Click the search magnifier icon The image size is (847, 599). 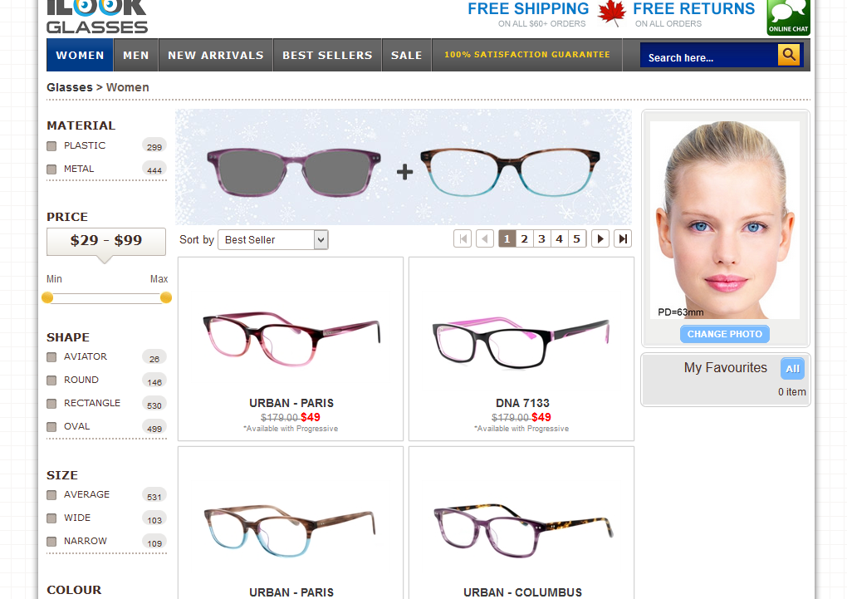788,56
